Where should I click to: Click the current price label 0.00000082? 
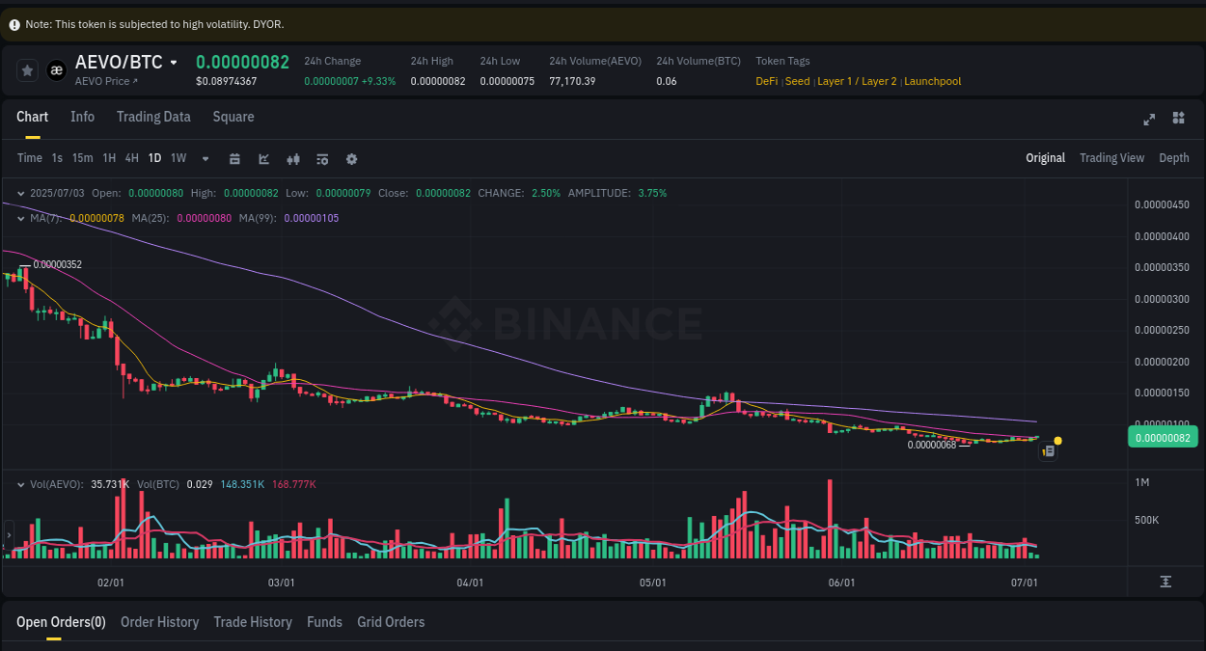click(1162, 436)
